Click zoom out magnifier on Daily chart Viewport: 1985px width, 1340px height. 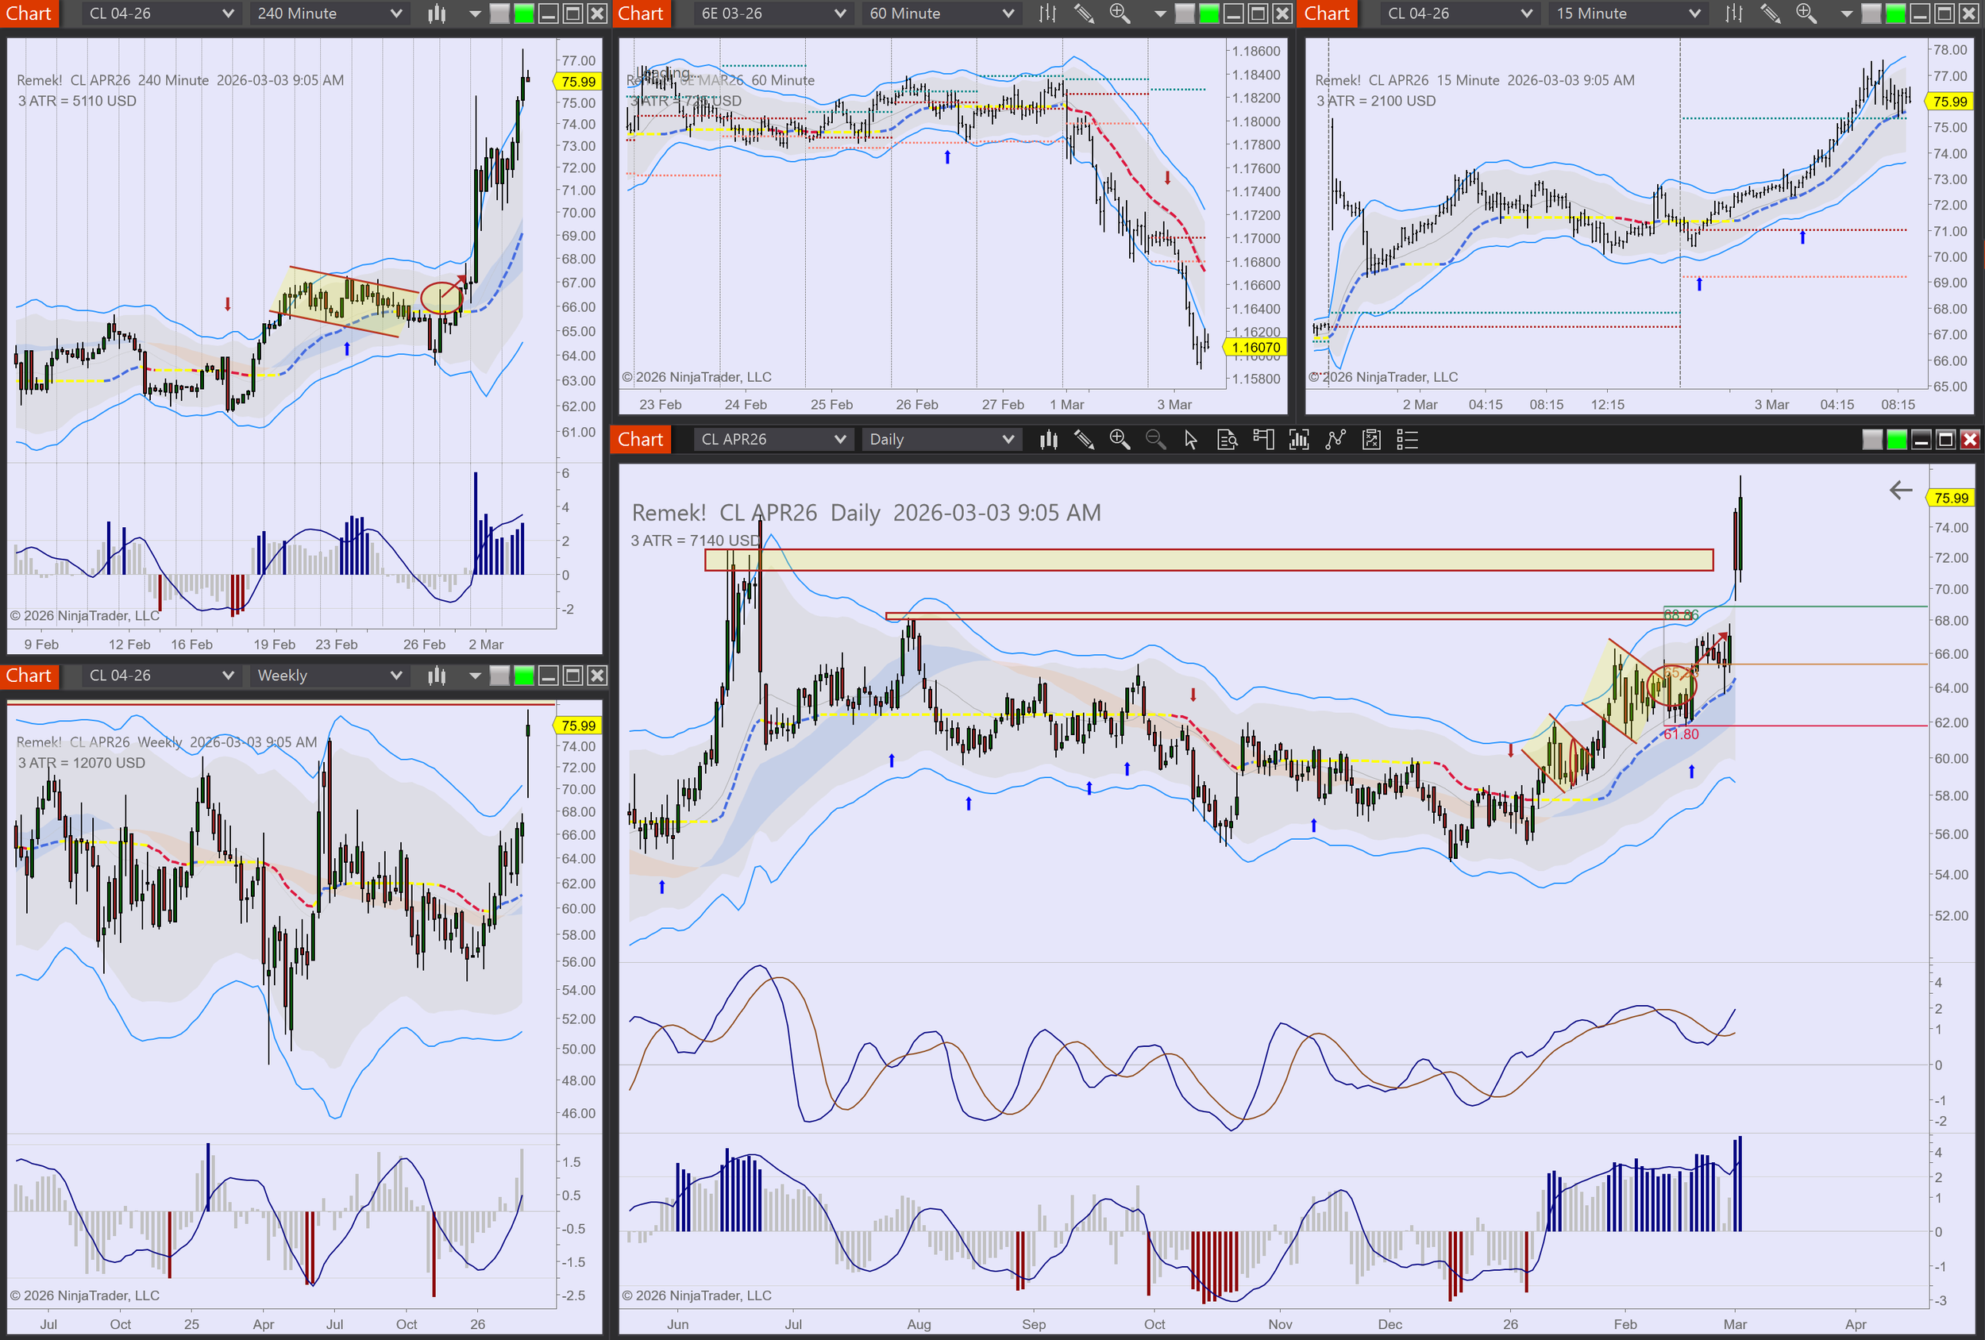coord(1154,440)
